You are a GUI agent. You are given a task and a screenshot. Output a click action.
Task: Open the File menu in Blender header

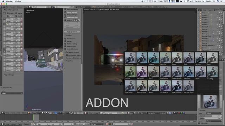[7, 7]
